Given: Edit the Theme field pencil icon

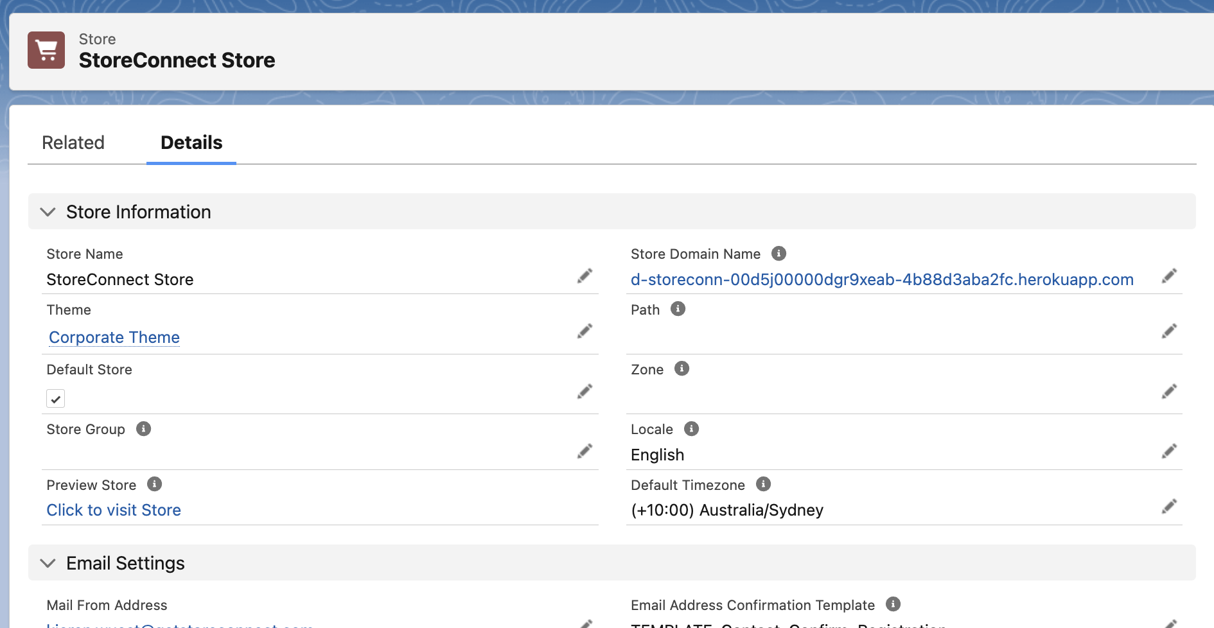Looking at the screenshot, I should (x=585, y=331).
